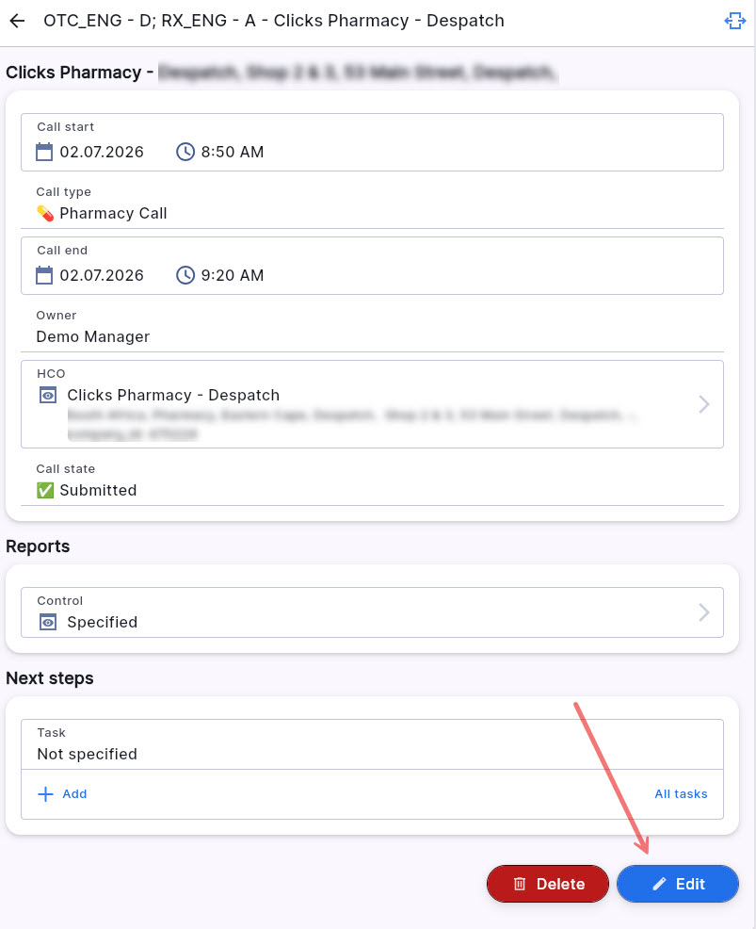The image size is (756, 929).
Task: Click the Specified control value
Action: tap(102, 622)
